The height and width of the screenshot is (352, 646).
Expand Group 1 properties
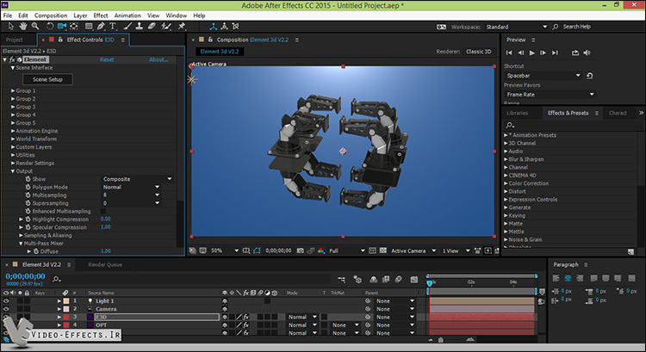(x=13, y=90)
